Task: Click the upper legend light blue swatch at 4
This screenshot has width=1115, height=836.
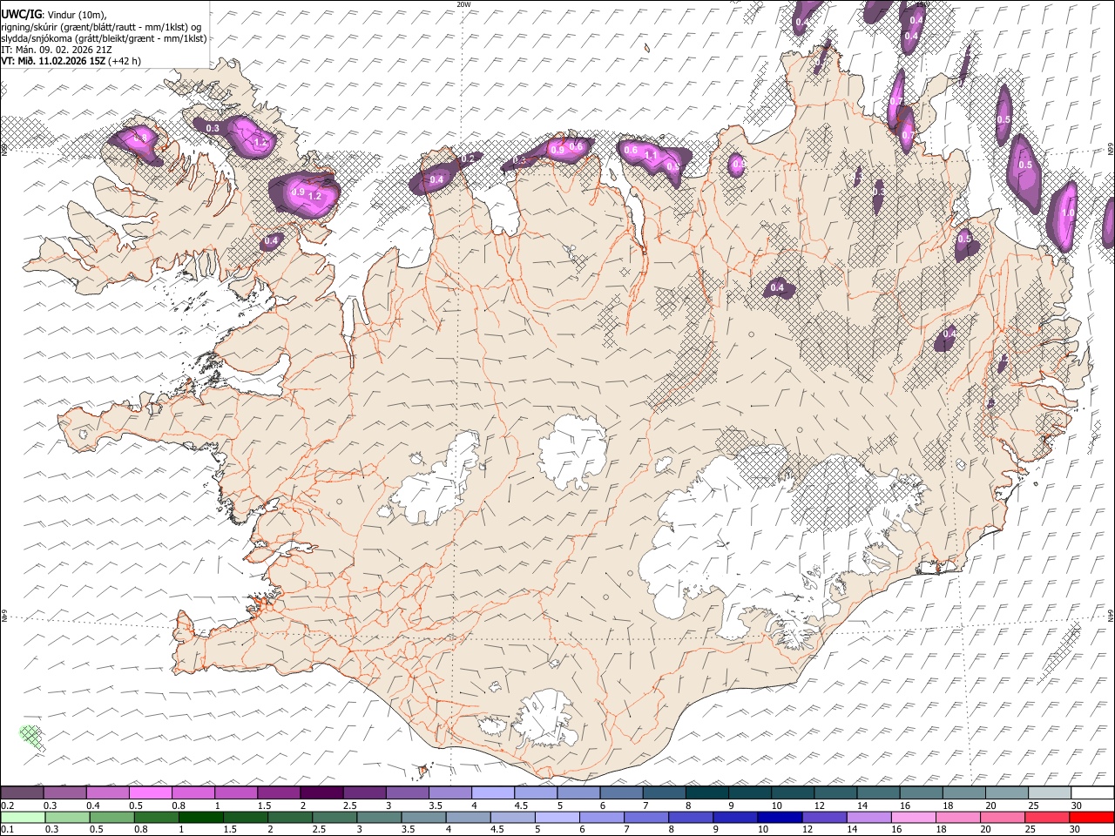Action: click(492, 793)
